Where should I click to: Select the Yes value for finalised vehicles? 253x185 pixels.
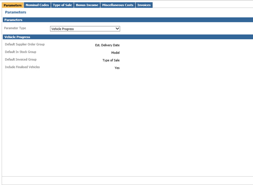tap(117, 68)
